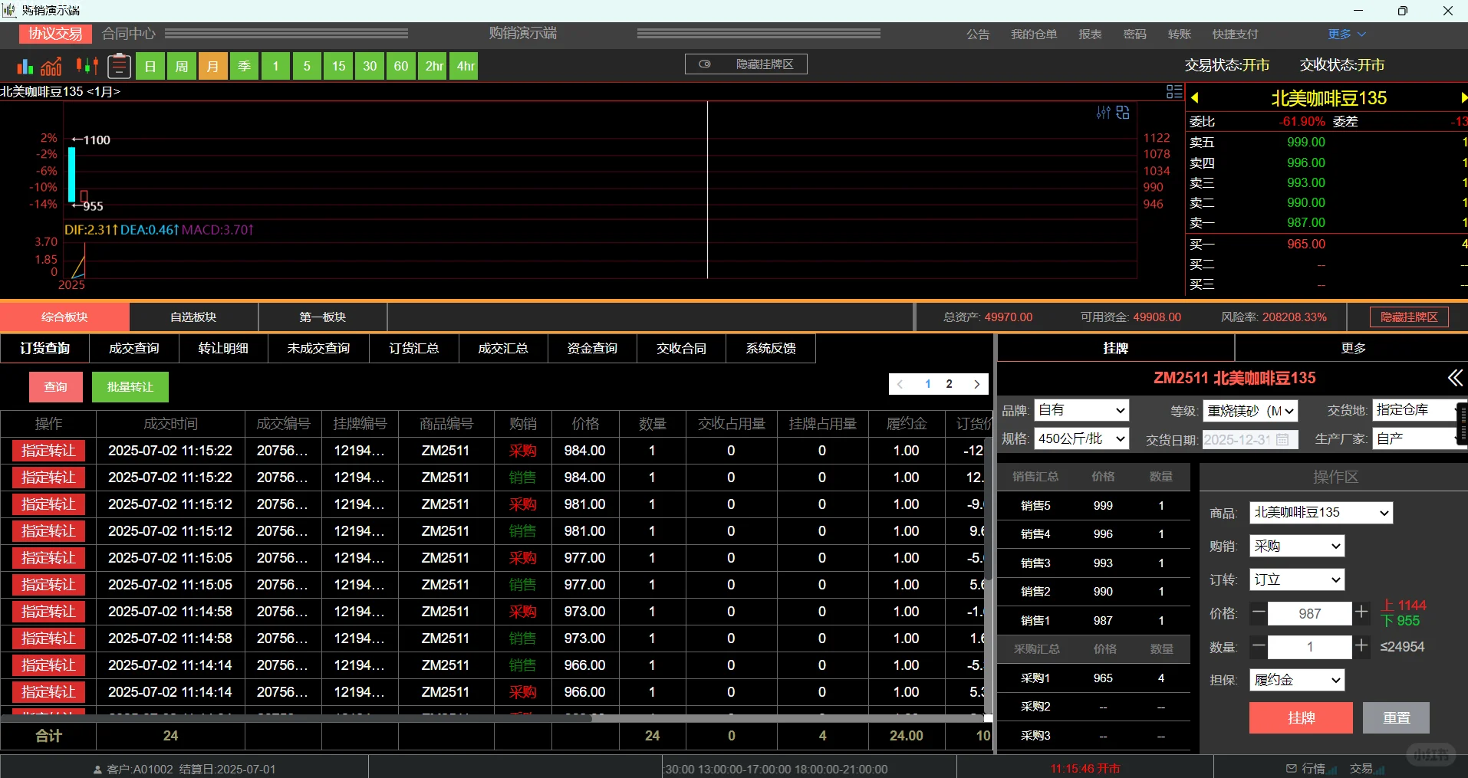Screen dimensions: 1468x778
Task: Open 快捷支付 in top menu
Action: 1235,34
